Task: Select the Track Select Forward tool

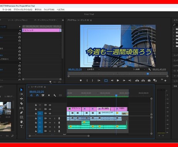Action: coord(22,94)
